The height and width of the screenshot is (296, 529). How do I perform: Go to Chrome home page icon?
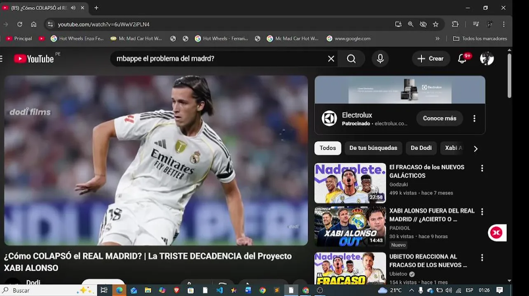[x=33, y=24]
